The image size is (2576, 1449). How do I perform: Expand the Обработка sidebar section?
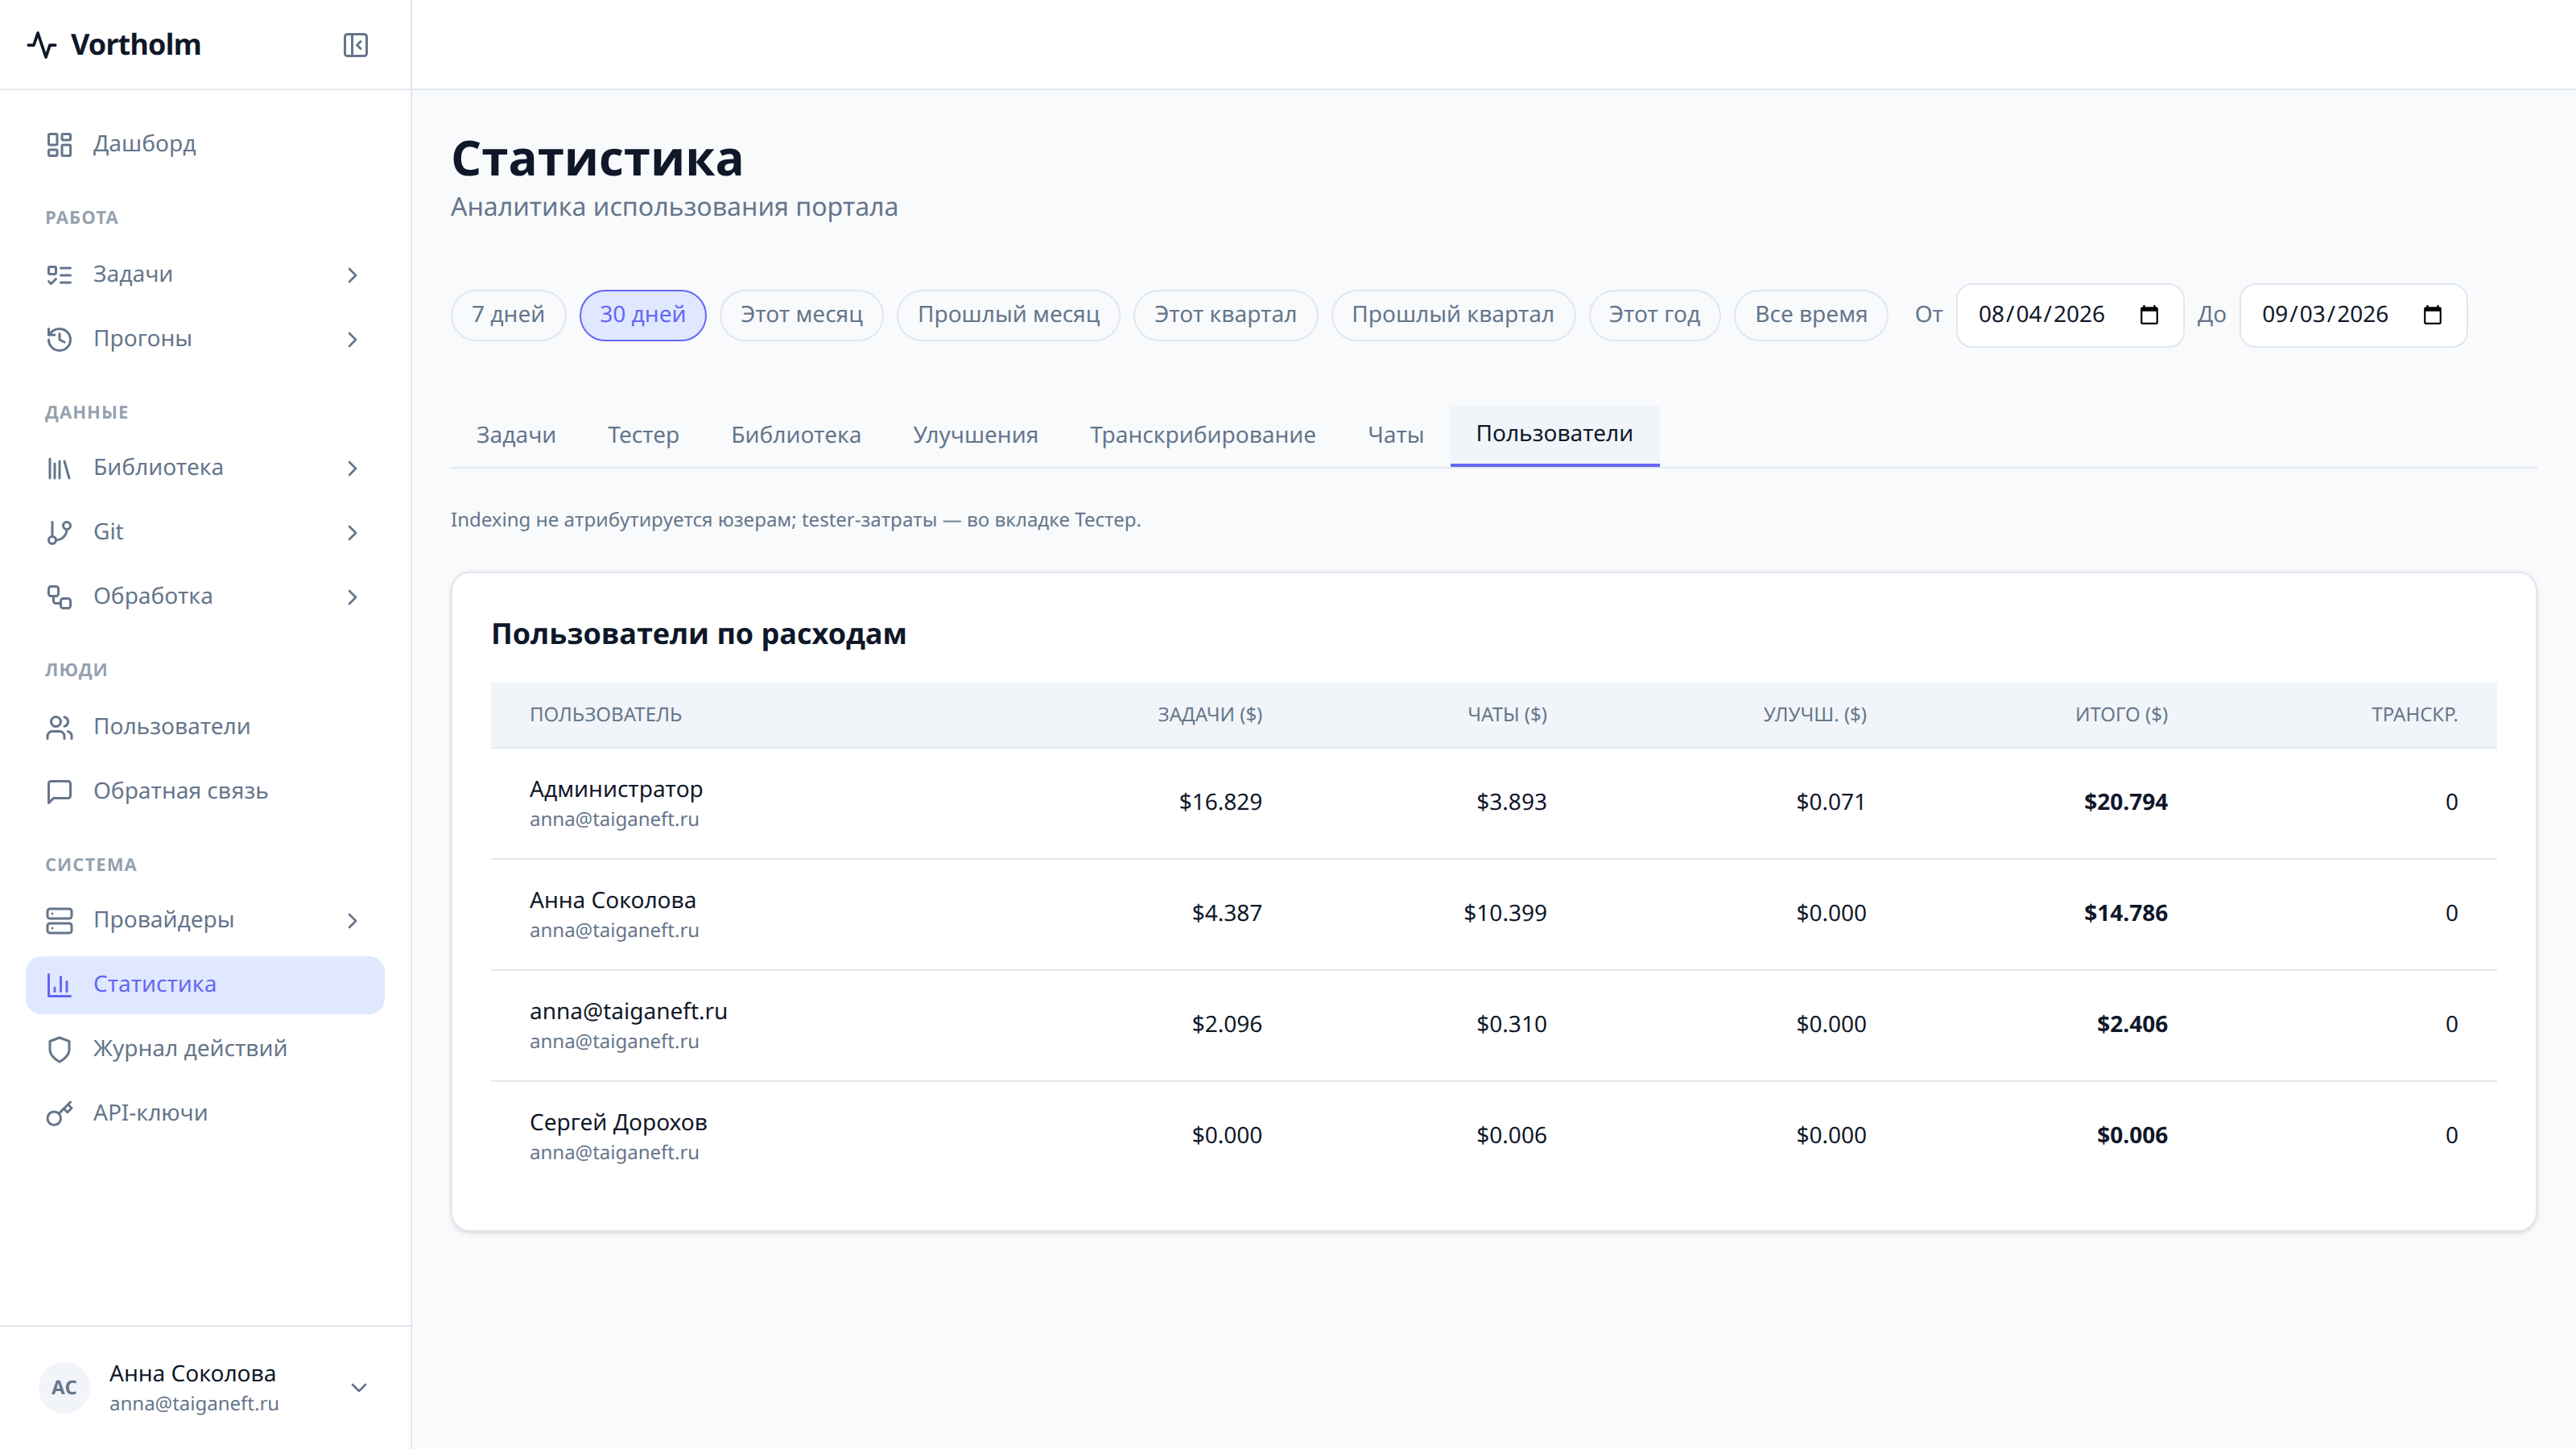352,597
